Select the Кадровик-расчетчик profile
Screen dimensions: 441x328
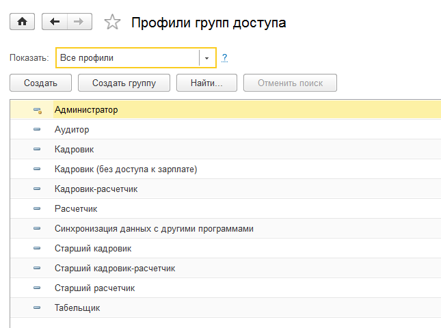pos(96,189)
